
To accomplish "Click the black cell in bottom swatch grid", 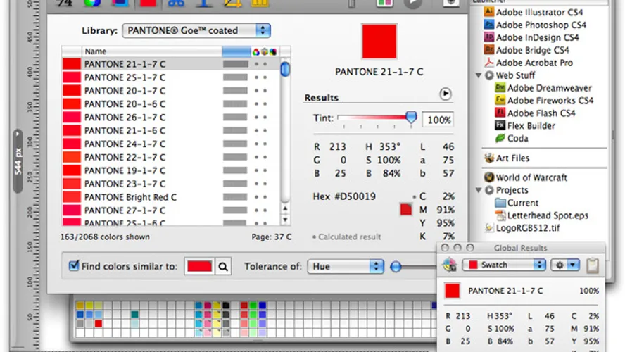I will pos(226,306).
